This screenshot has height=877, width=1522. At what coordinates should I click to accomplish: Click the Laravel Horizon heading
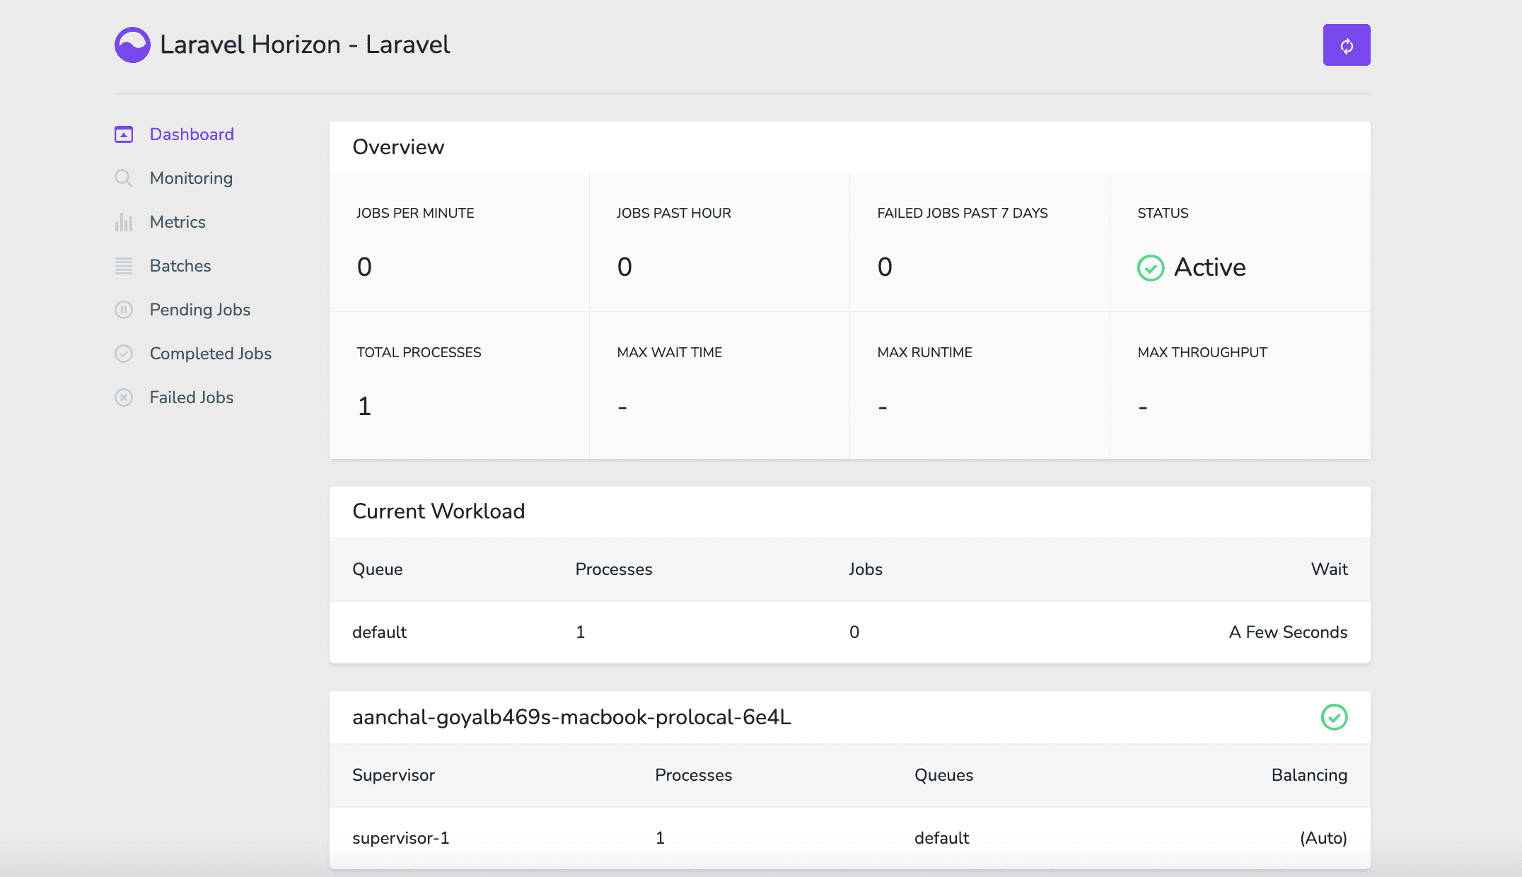pyautogui.click(x=305, y=44)
